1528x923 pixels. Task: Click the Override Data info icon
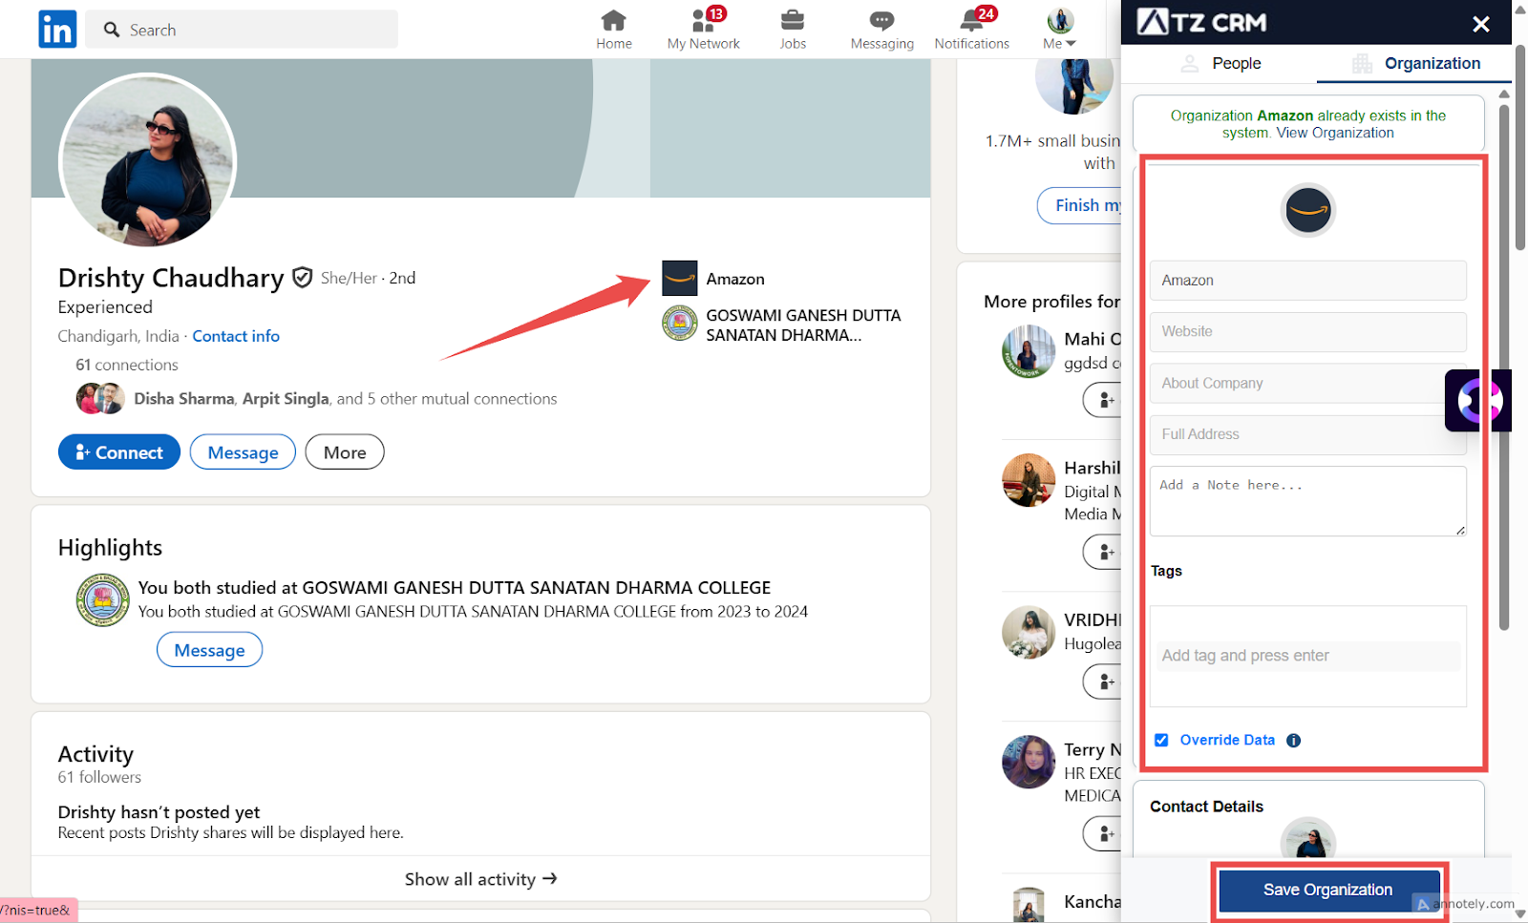tap(1293, 740)
